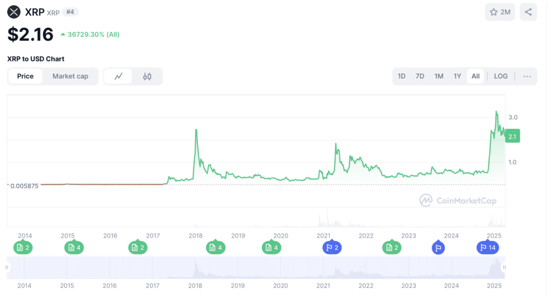The height and width of the screenshot is (295, 549).
Task: Click the XRP to USD Chart heading
Action: tap(36, 59)
